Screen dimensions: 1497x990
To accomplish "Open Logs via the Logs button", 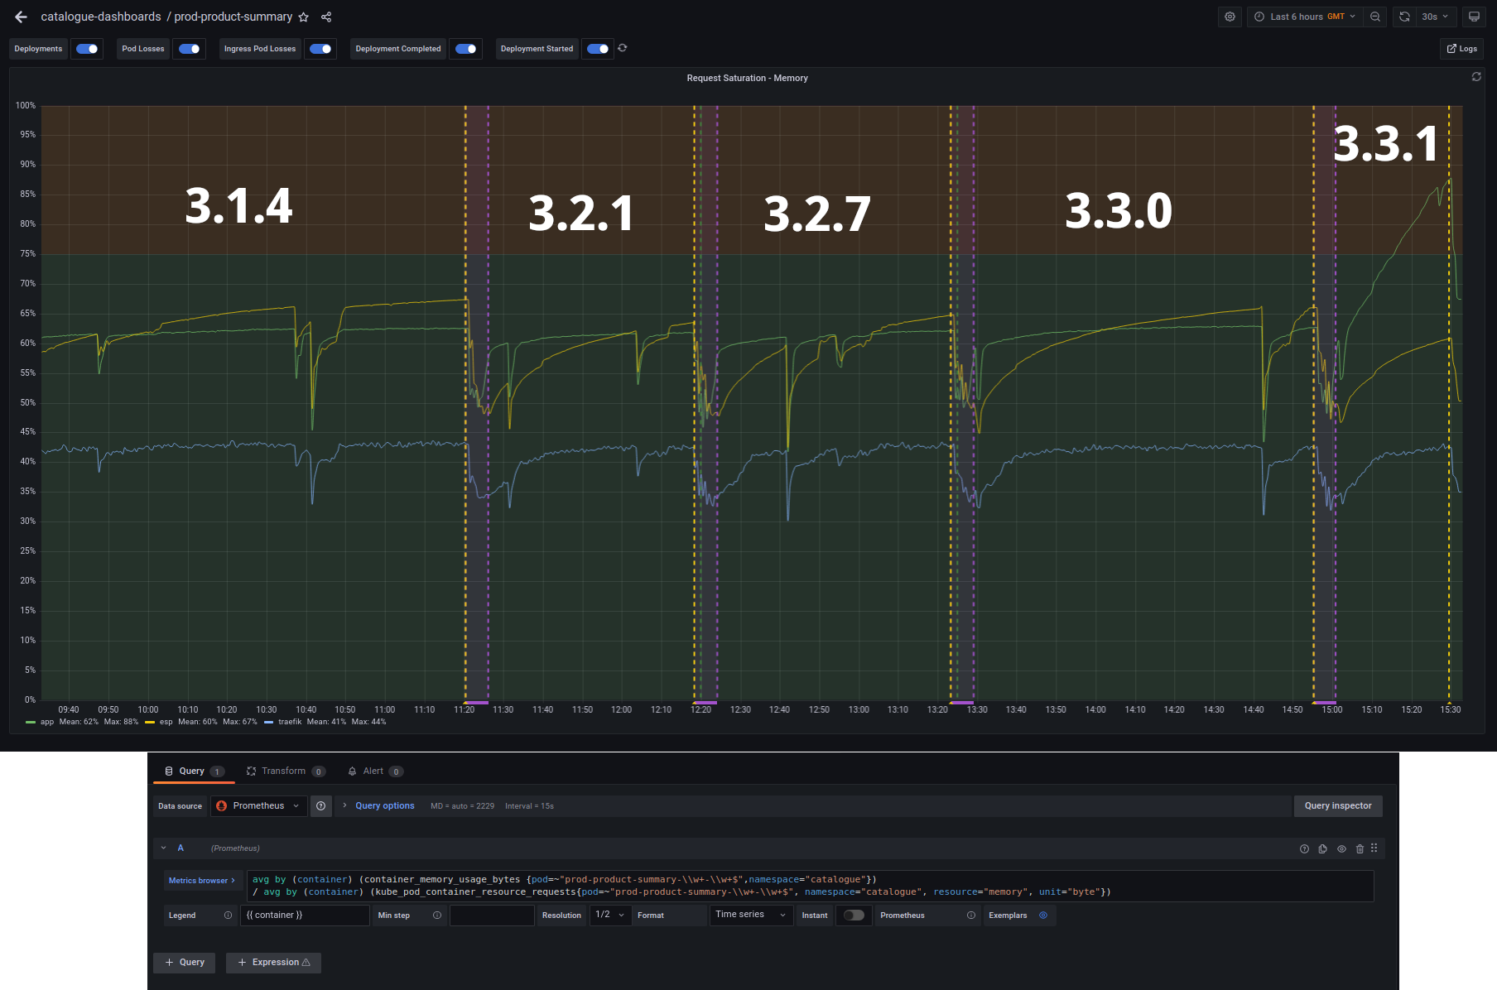I will [x=1461, y=48].
